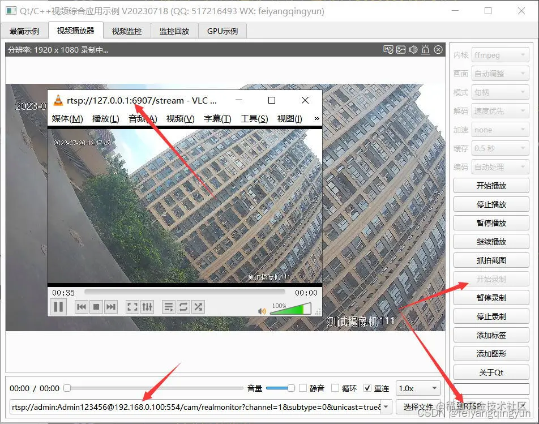Click the 继续播放 button
Image resolution: width=539 pixels, height=424 pixels.
click(x=491, y=242)
